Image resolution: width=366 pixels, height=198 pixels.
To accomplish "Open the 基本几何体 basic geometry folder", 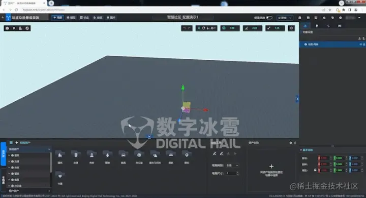I will (x=155, y=157).
